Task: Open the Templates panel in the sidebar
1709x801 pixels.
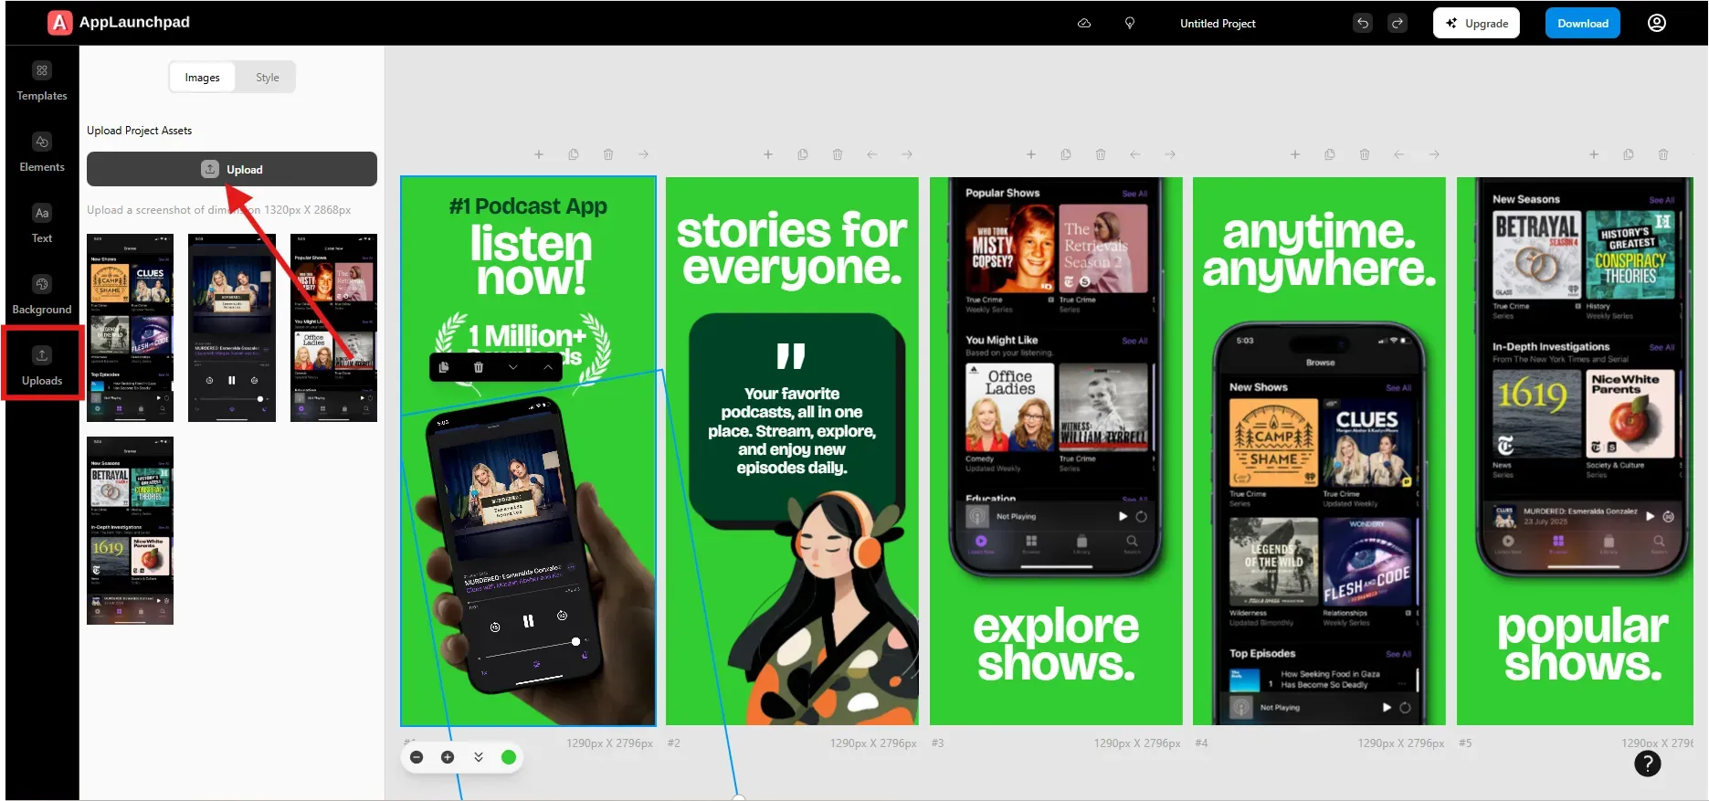Action: click(42, 81)
